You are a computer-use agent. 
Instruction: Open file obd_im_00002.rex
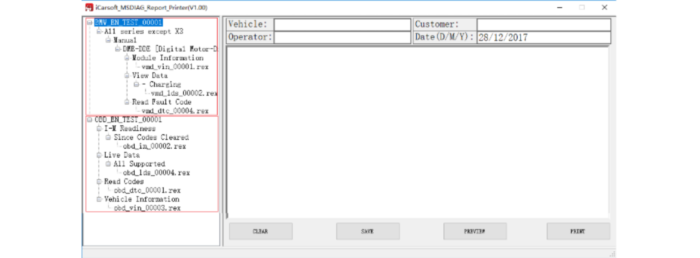pyautogui.click(x=154, y=146)
